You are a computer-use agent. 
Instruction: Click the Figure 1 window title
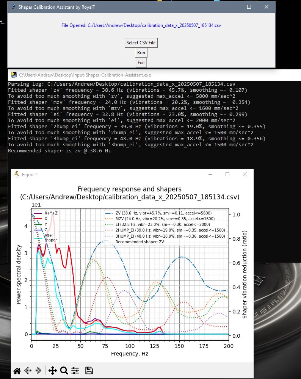click(30, 174)
